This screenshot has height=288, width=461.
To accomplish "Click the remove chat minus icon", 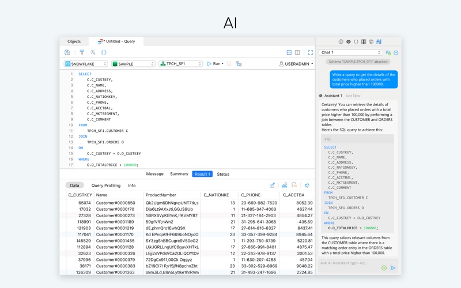I will pyautogui.click(x=396, y=52).
